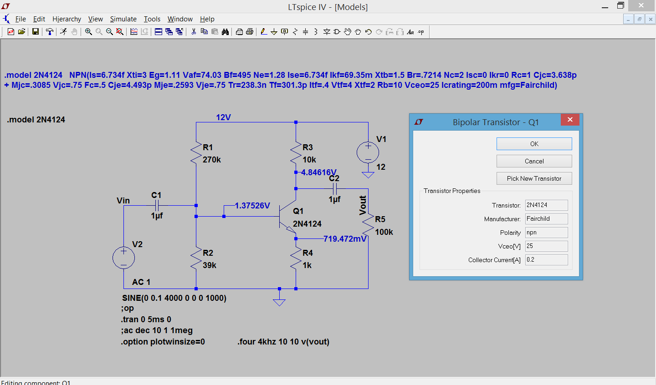
Task: Cascade windows using the toolbar icon
Action: pyautogui.click(x=169, y=32)
